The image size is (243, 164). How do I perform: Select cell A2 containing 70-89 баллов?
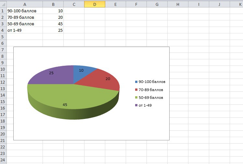click(x=25, y=17)
